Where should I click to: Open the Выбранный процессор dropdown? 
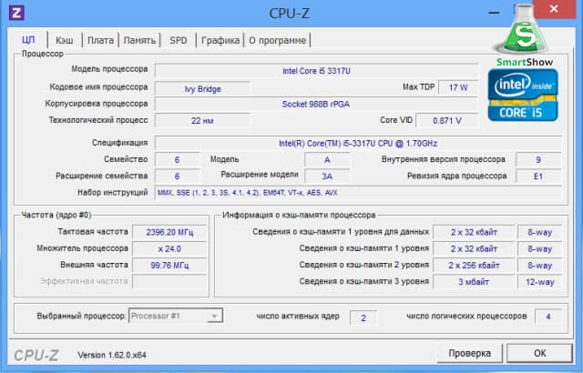click(x=176, y=316)
